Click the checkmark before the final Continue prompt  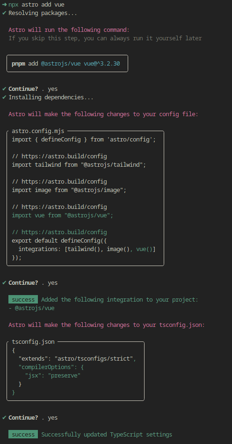4,417
